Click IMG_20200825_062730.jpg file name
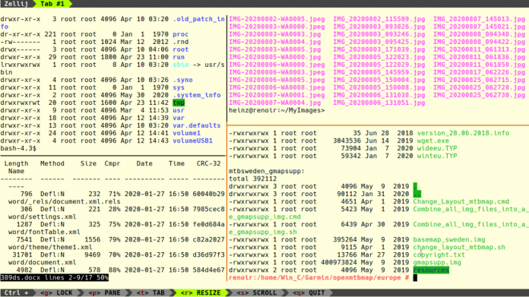 480,95
